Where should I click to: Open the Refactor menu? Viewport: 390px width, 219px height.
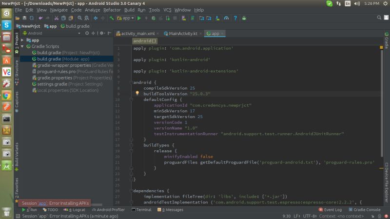click(112, 10)
